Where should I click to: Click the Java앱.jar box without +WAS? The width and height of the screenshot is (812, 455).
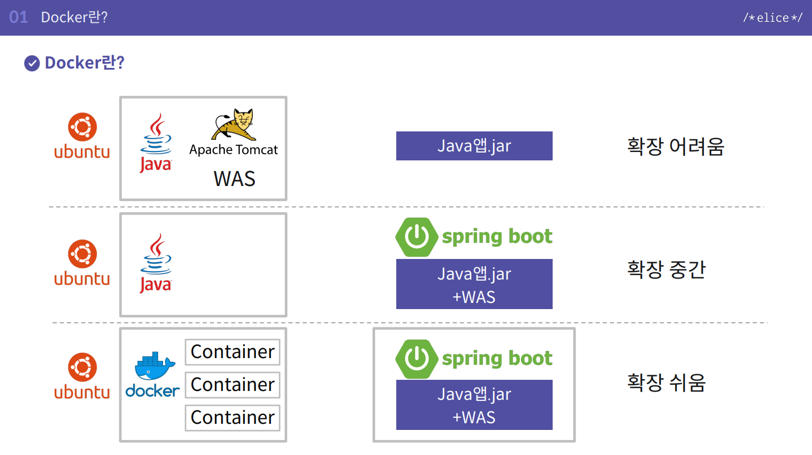pos(474,146)
